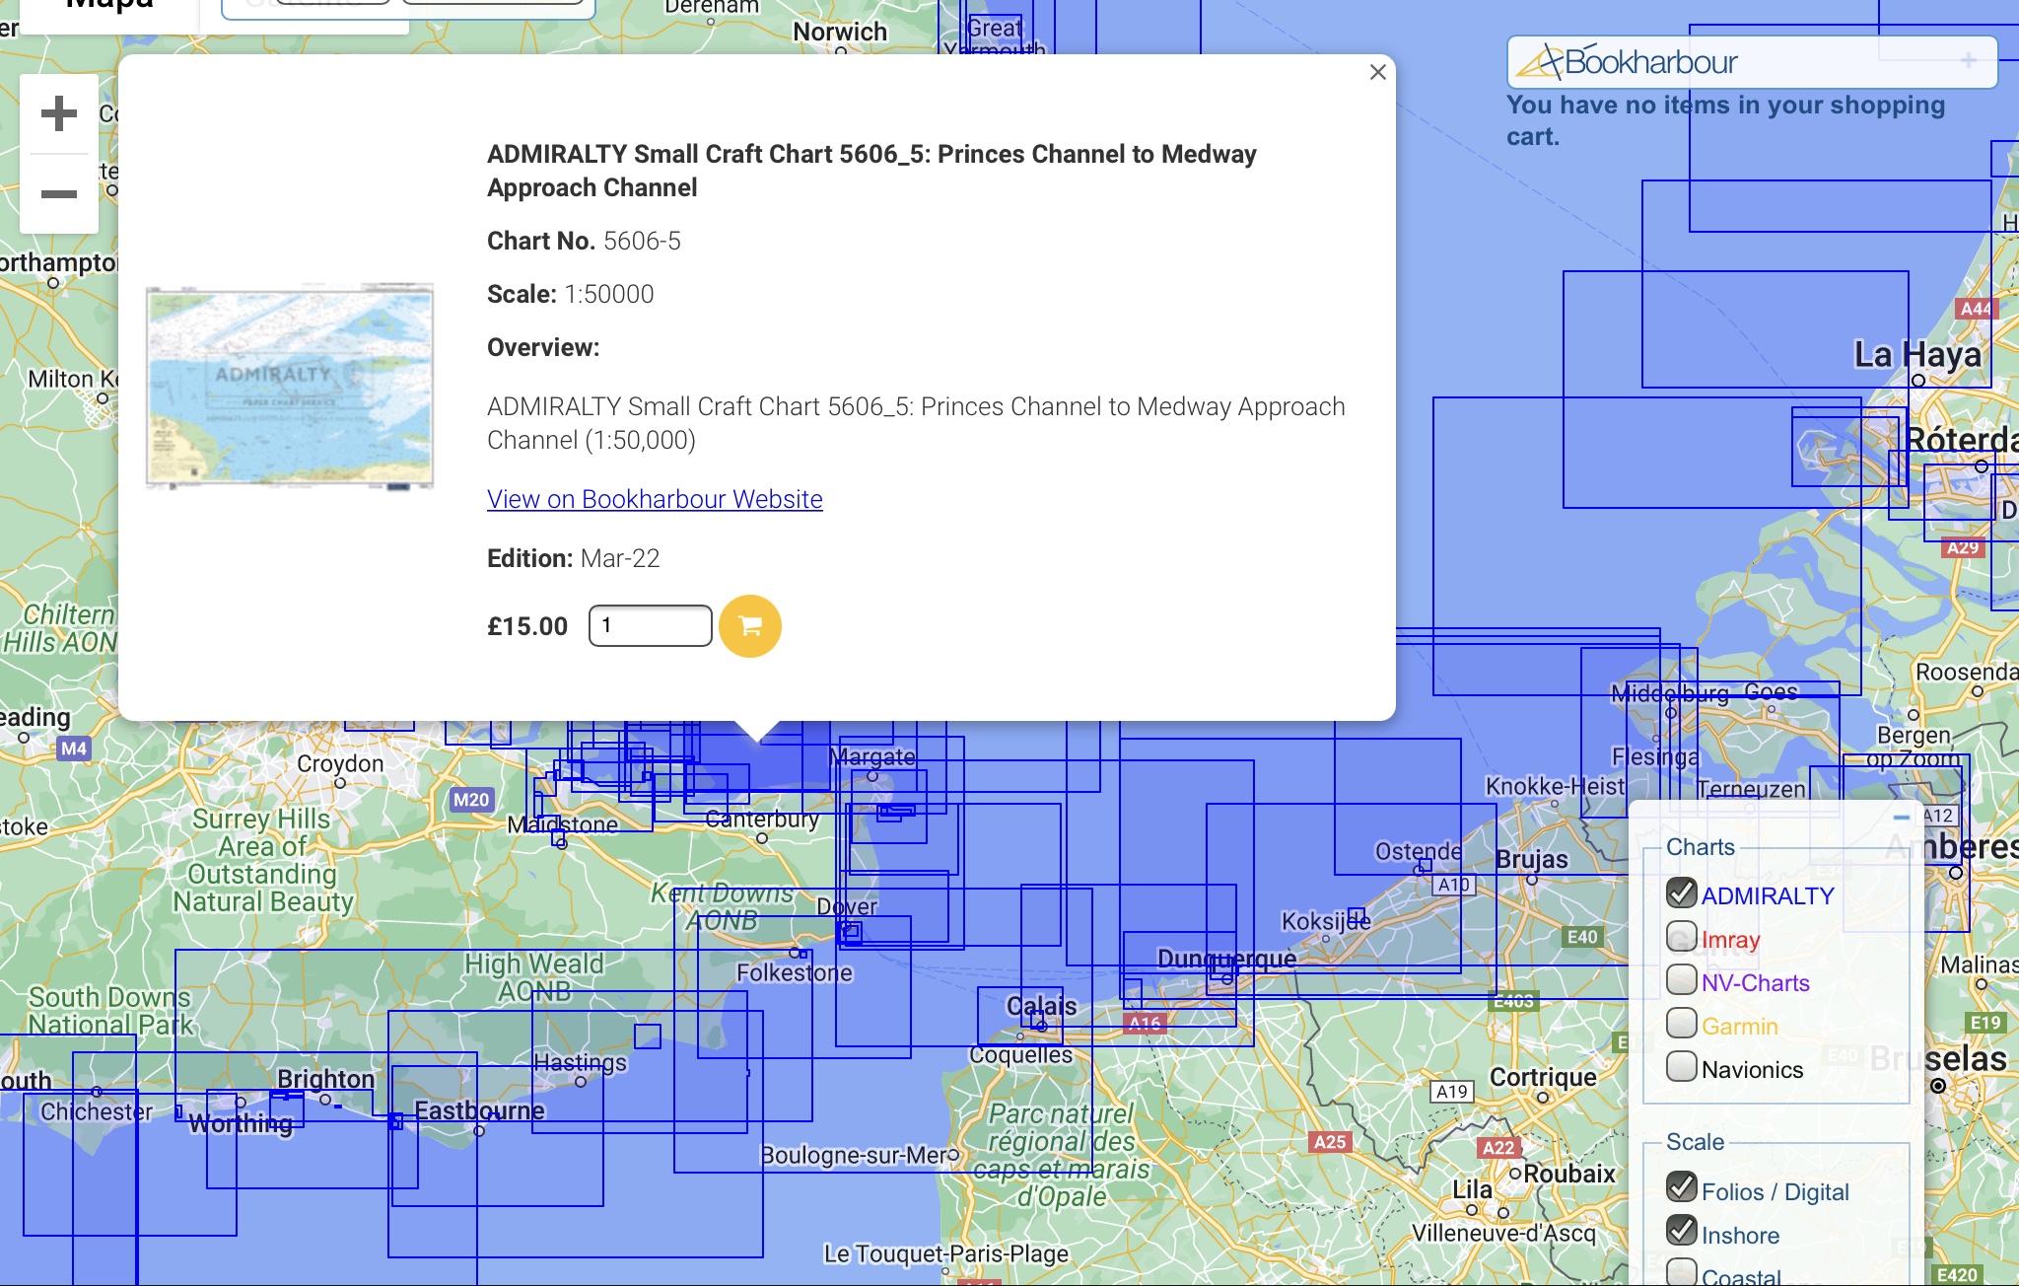Close the chart info popup
2019x1286 pixels.
(1378, 72)
